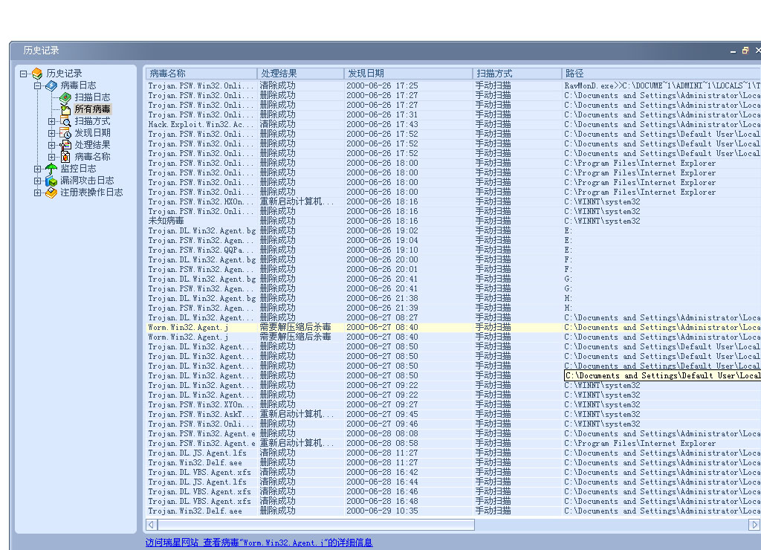
Task: Click horizontal scrollbar left arrow
Action: click(x=152, y=525)
